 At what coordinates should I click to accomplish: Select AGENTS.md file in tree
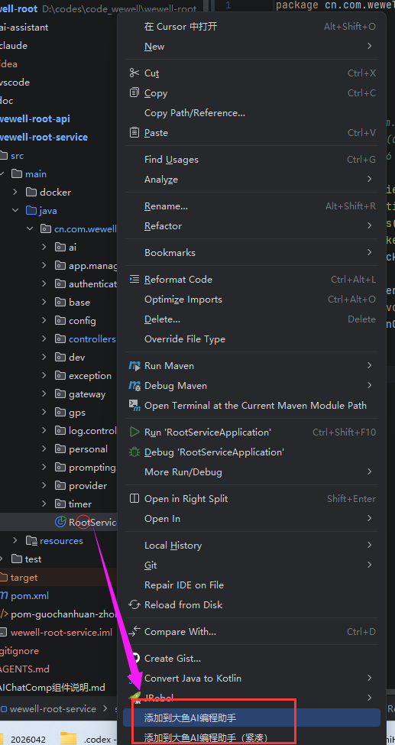[24, 669]
